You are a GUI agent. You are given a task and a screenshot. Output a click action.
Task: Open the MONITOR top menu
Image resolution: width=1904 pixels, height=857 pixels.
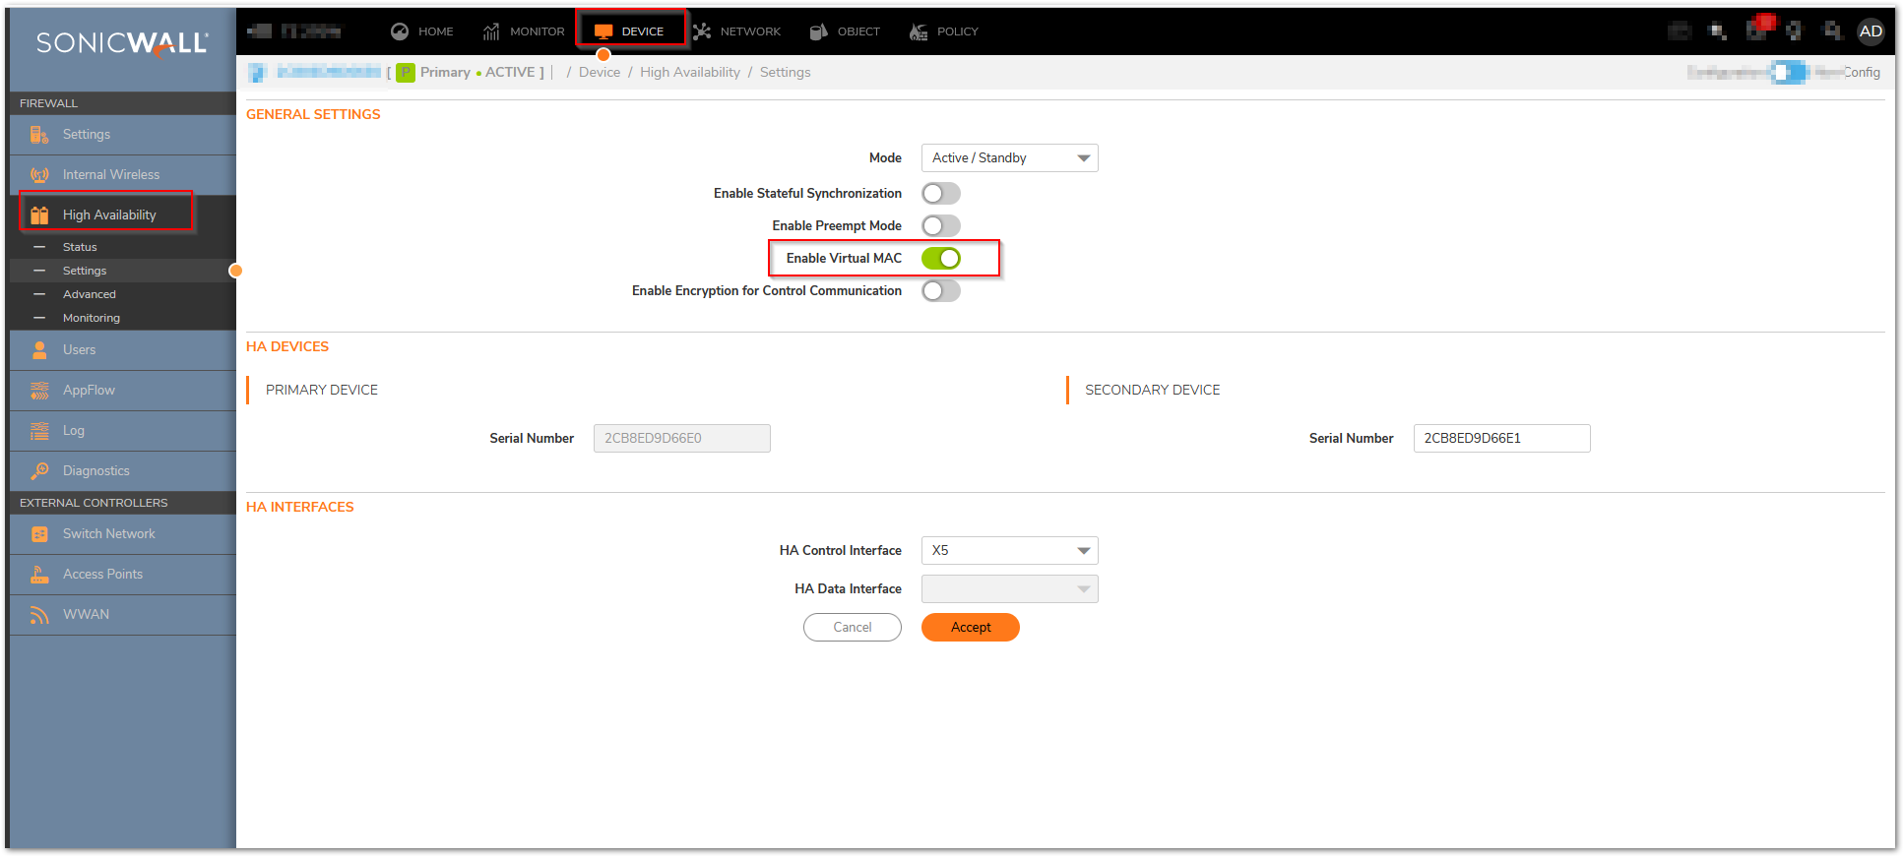[524, 31]
